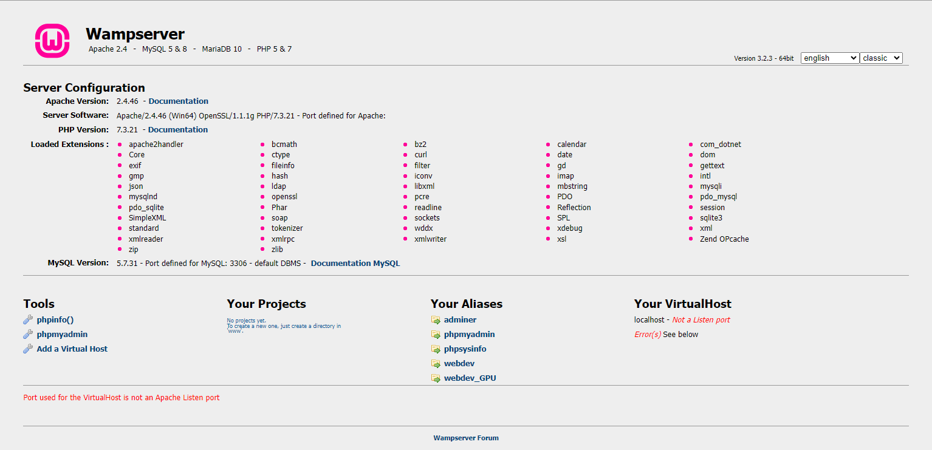Open the Apache Documentation link
932x450 pixels.
[178, 101]
